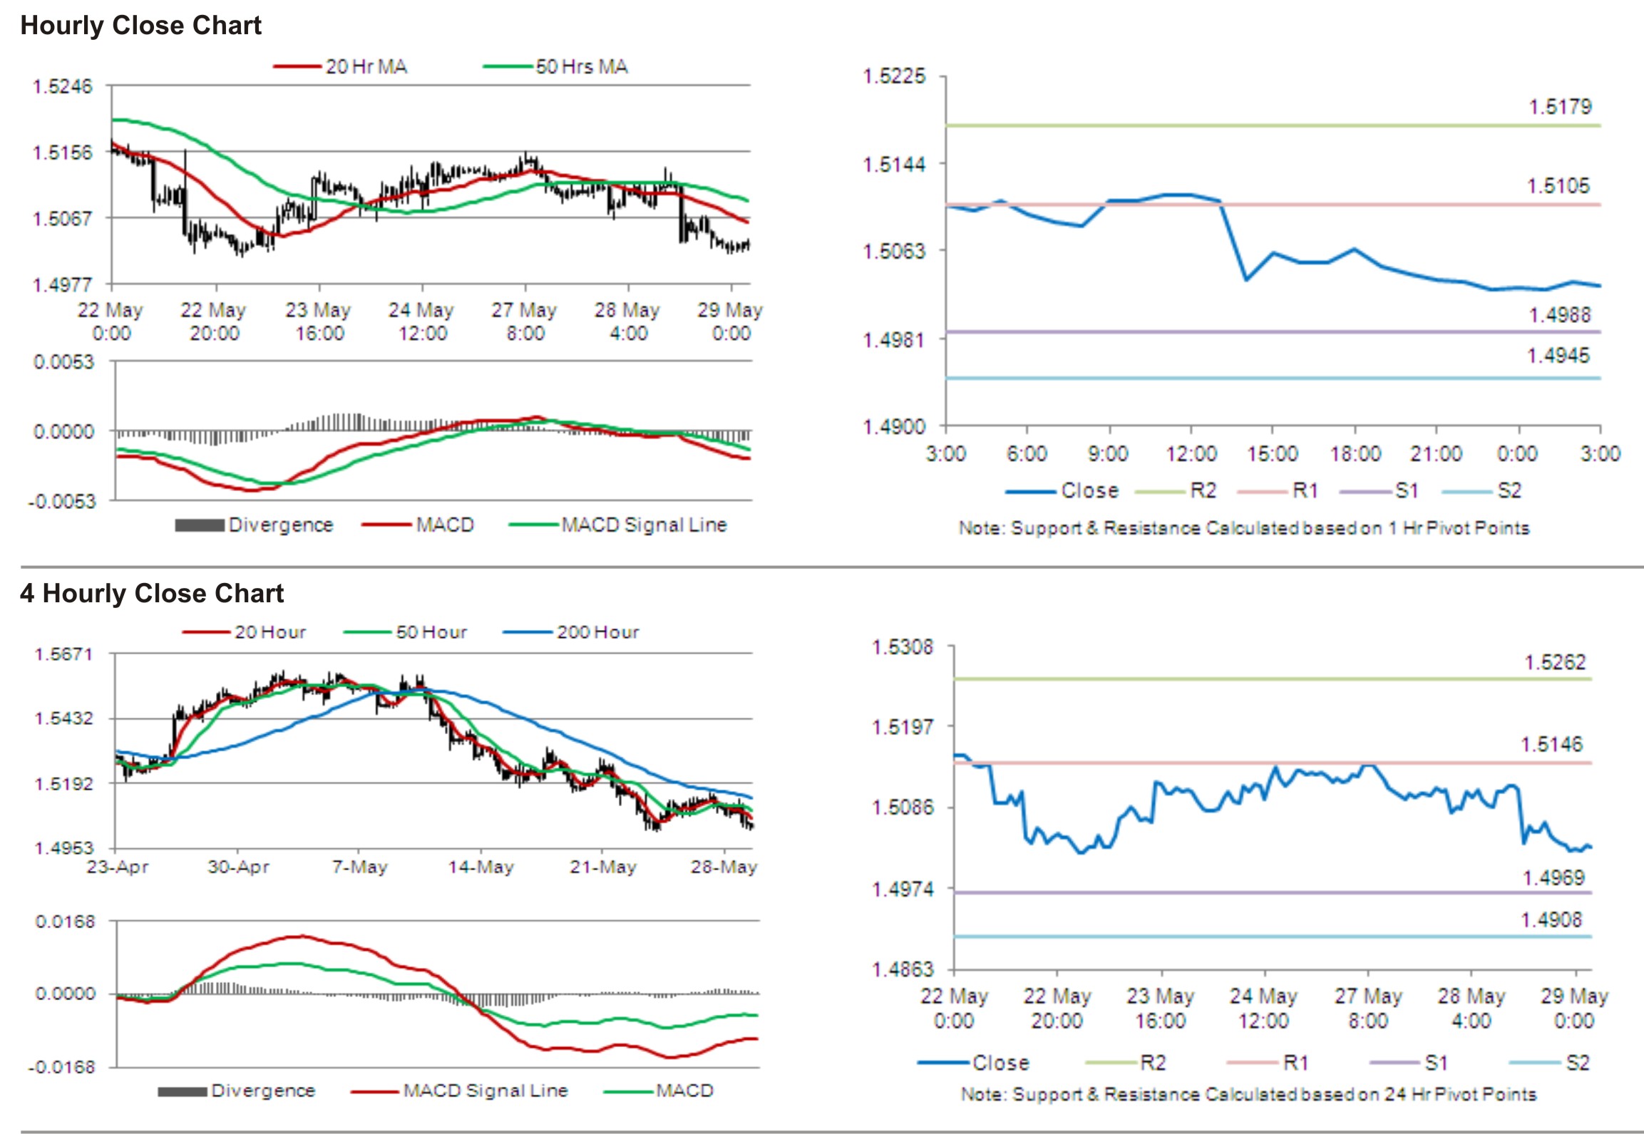This screenshot has height=1134, width=1644.
Task: Click the 1.5197 y-axis value
Action: 903,728
